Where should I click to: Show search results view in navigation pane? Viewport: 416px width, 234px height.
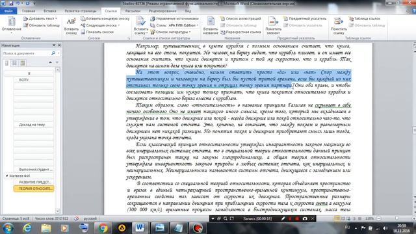[23, 63]
